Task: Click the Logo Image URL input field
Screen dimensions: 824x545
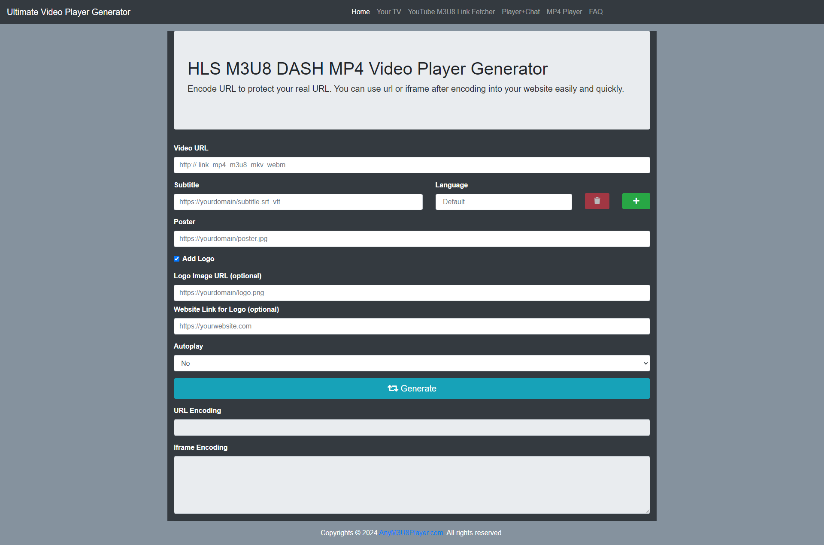Action: pyautogui.click(x=412, y=292)
